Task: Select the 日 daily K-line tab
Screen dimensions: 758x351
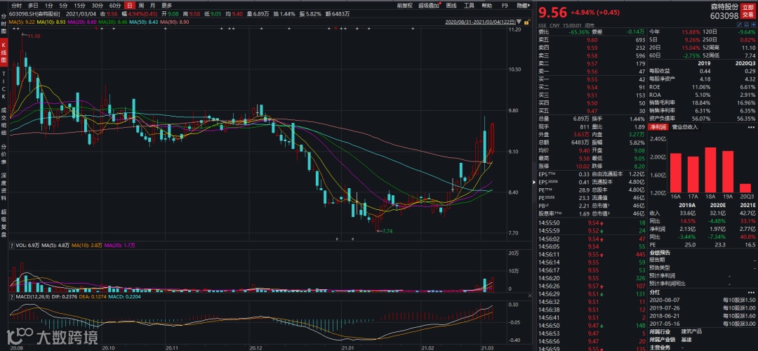Action: pyautogui.click(x=130, y=6)
